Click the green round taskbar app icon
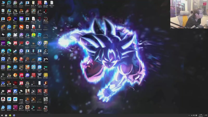208x117 pixels. [10, 115]
